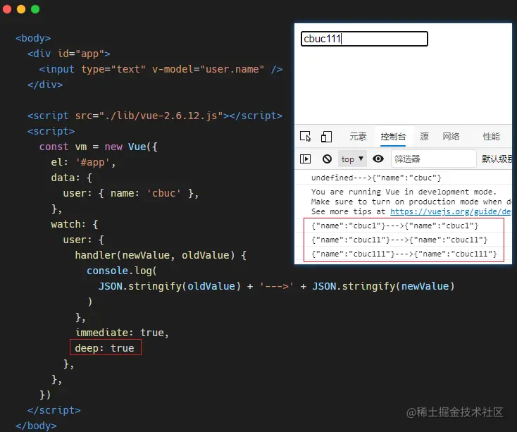
Task: Clear the console with the ban icon
Action: (x=327, y=159)
